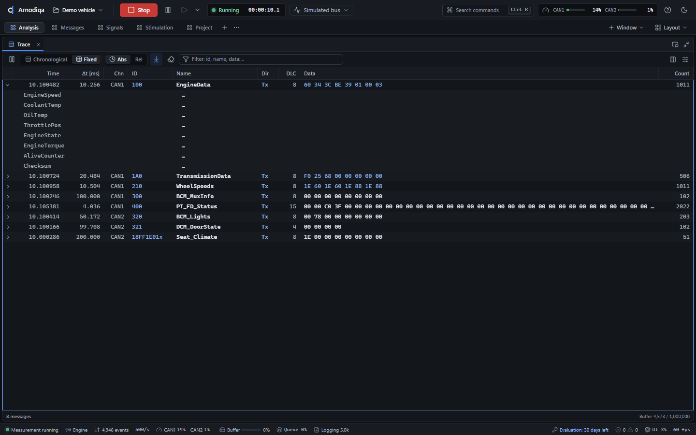
Task: Open the Search commands box
Action: [487, 10]
